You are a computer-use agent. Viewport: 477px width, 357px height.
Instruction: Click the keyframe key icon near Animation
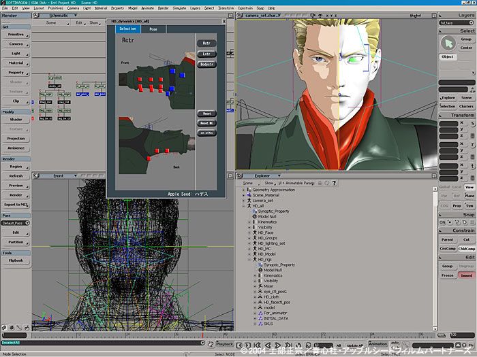click(406, 345)
